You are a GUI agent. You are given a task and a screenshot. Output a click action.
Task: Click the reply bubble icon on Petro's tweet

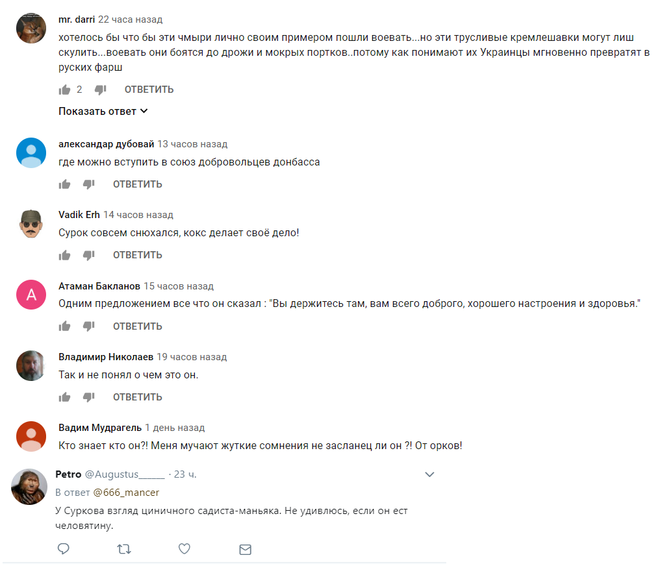click(x=63, y=548)
